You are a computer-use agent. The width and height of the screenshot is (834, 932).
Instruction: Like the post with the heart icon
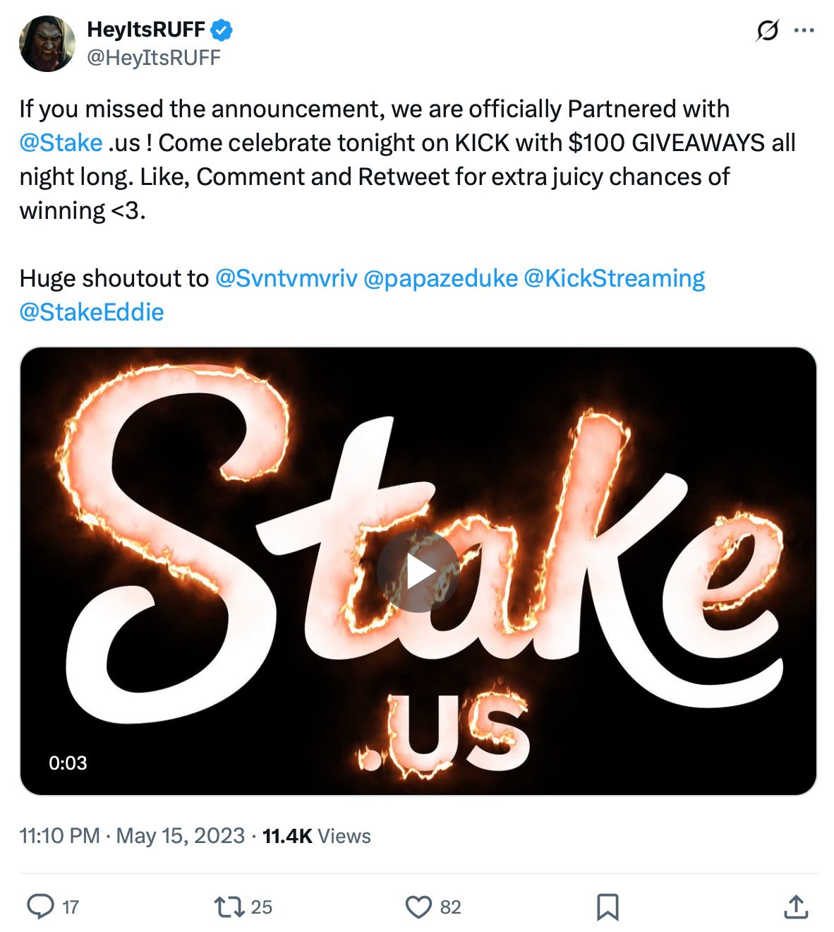(421, 907)
